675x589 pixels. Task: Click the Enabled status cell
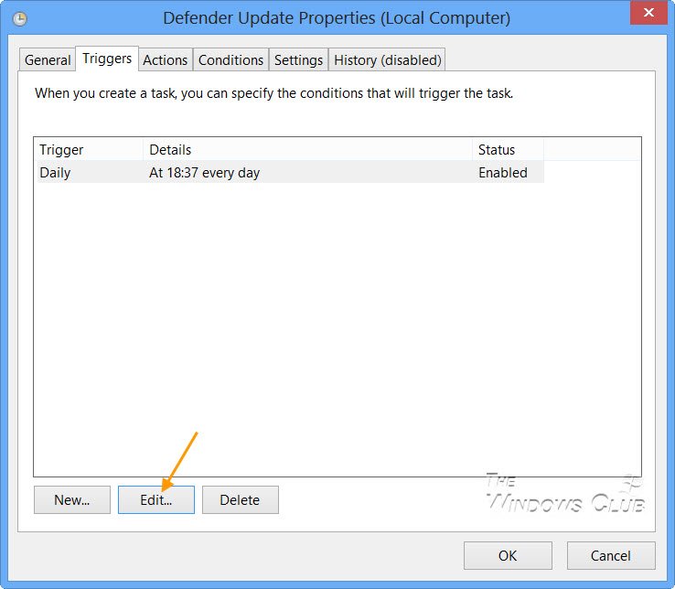503,173
